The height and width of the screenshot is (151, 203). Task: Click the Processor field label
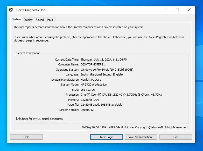click(72, 95)
